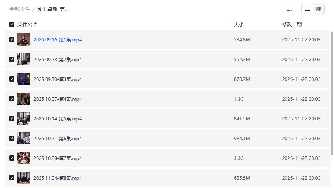Click the 2025.09.30-第3集.mp4 thumbnail
Image resolution: width=334 pixels, height=188 pixels.
(24, 79)
